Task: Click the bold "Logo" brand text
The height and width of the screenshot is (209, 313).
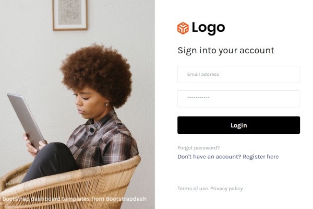Action: (x=208, y=28)
